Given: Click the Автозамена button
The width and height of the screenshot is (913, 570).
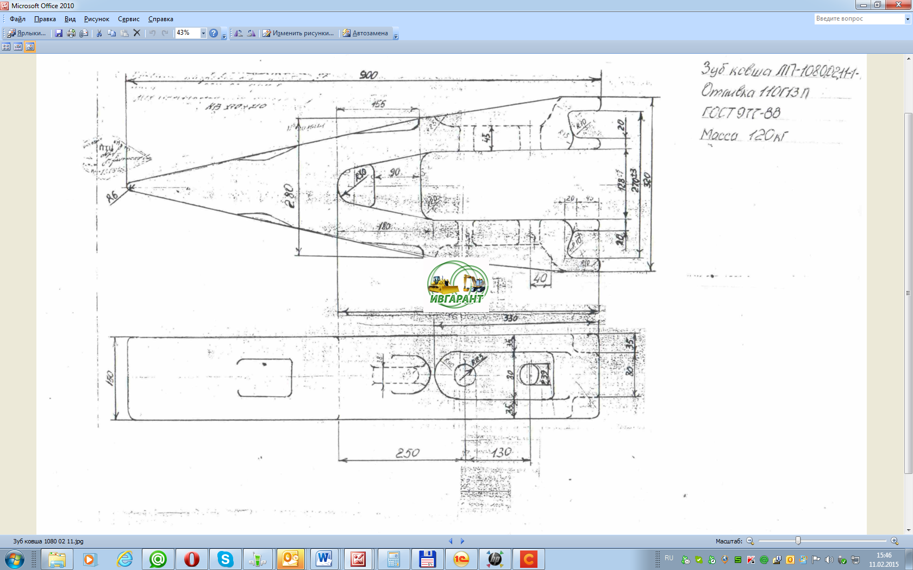Looking at the screenshot, I should tap(365, 33).
